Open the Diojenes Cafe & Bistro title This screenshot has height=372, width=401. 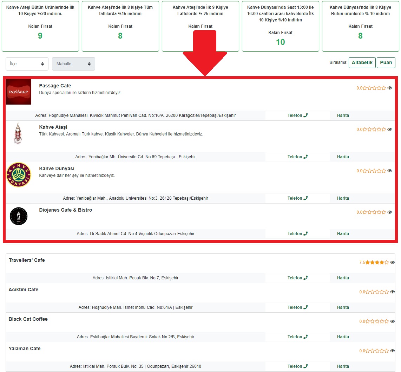tap(65, 210)
